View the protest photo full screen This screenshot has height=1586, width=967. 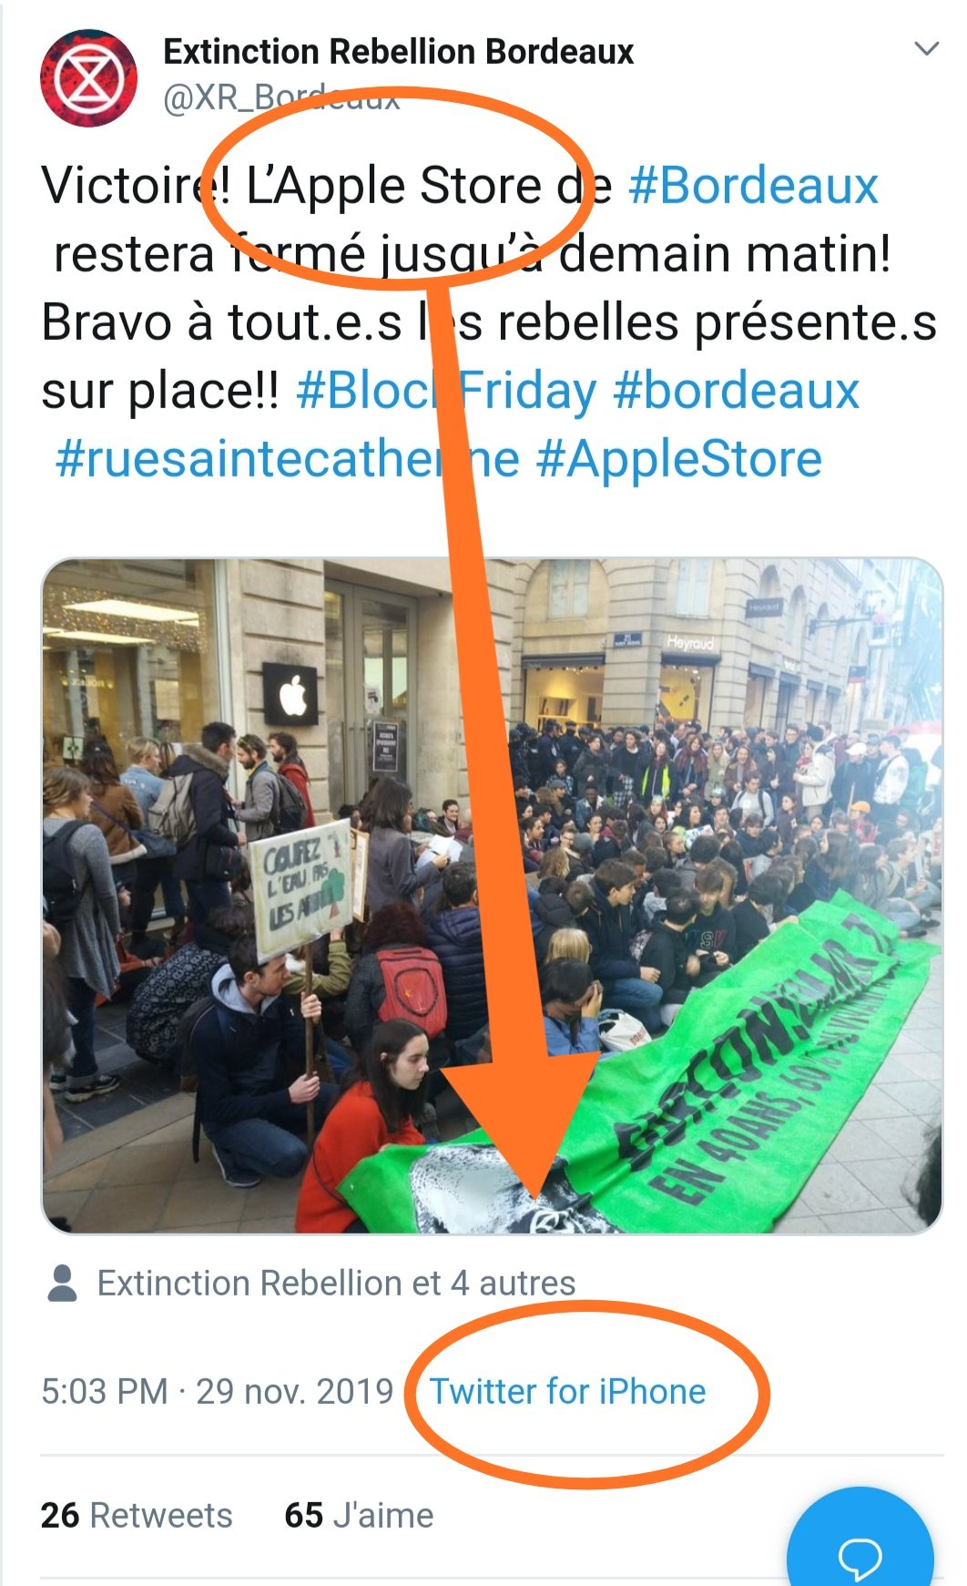click(492, 895)
